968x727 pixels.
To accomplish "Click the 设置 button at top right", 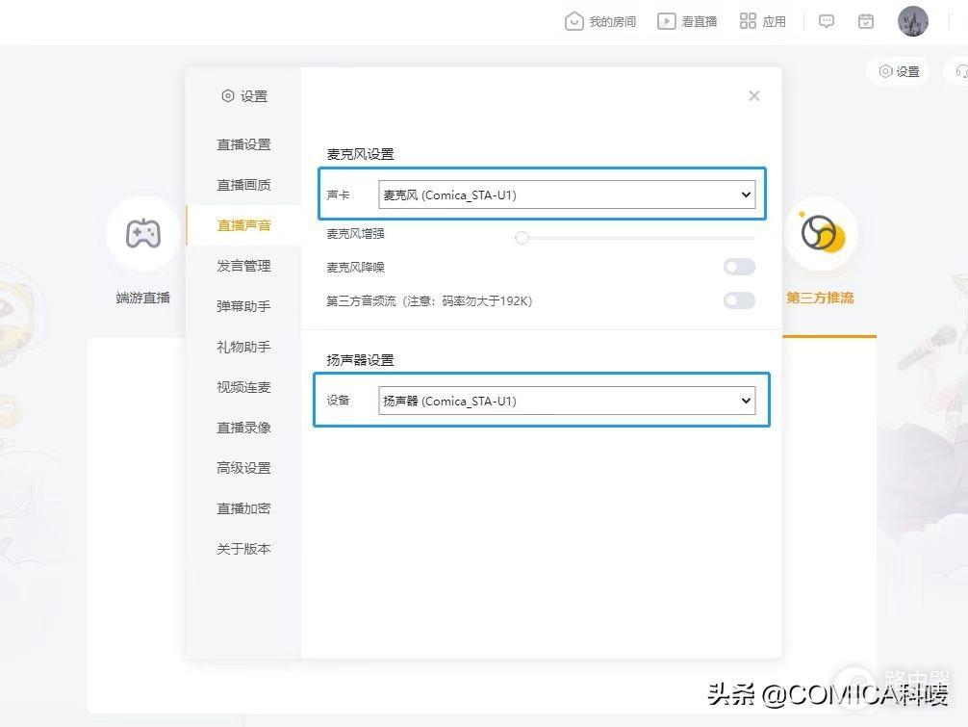I will [899, 71].
